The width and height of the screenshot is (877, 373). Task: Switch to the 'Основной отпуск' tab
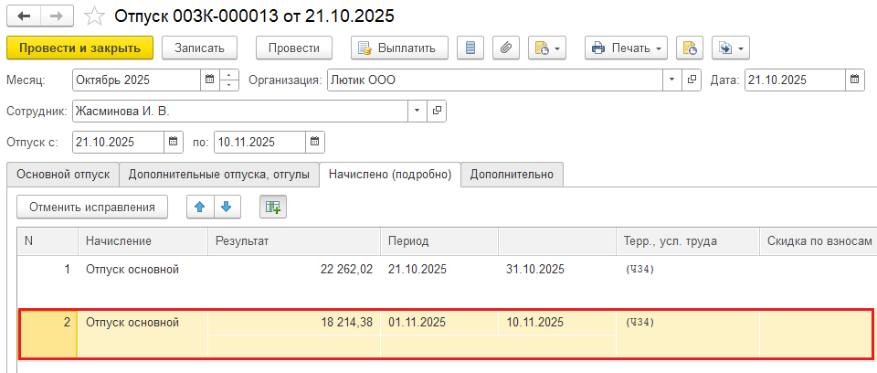coord(63,175)
